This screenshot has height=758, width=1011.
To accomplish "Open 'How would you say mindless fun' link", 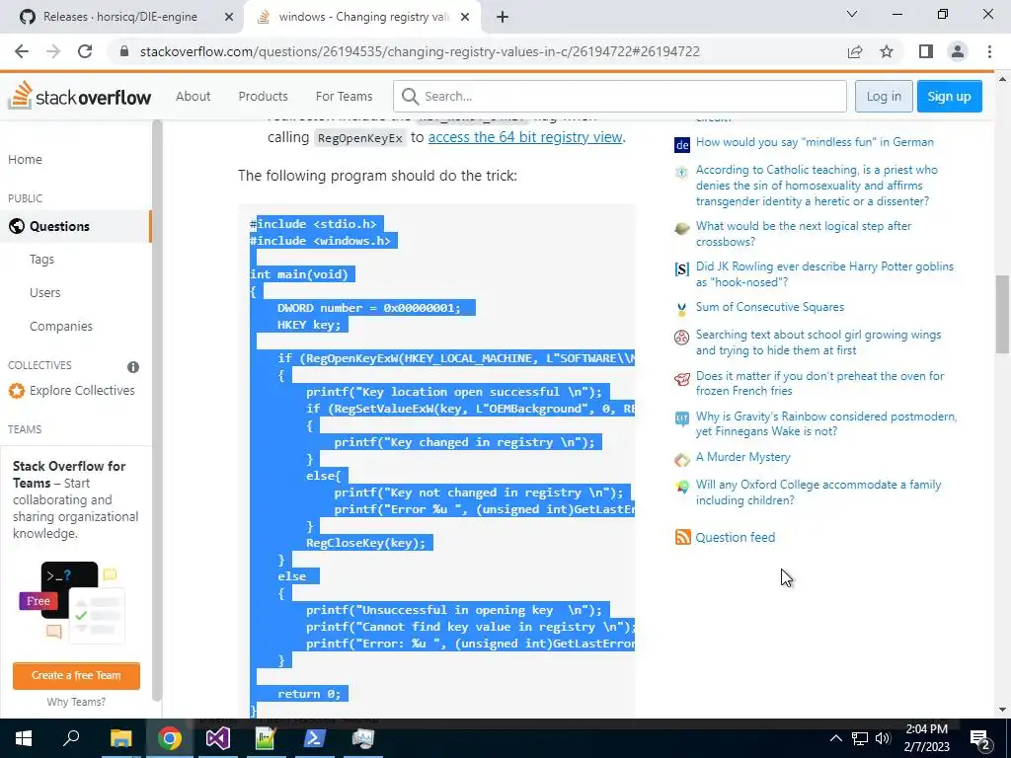I will tap(815, 142).
